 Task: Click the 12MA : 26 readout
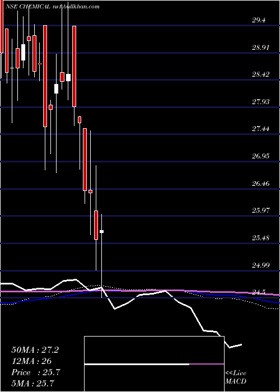coord(31,361)
